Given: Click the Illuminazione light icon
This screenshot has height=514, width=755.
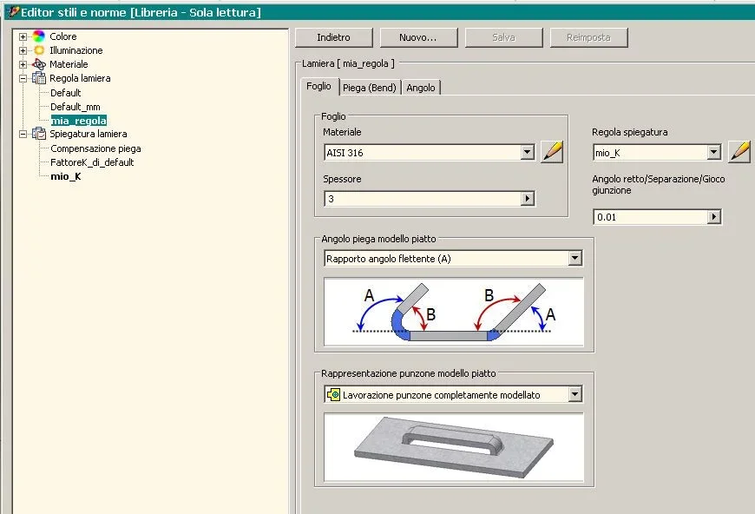Looking at the screenshot, I should [38, 50].
